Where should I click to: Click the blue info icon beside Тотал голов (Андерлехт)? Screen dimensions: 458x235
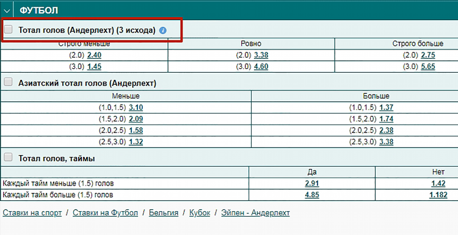point(163,30)
